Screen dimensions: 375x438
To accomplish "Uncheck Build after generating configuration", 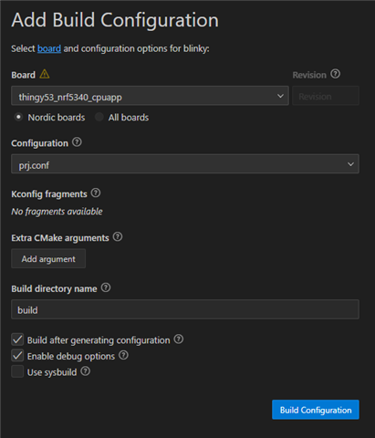I will [17, 339].
